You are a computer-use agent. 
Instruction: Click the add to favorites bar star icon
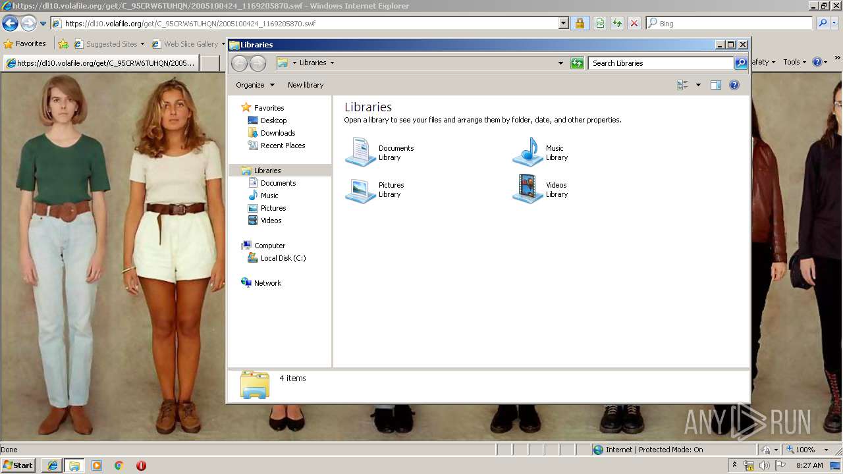click(63, 44)
